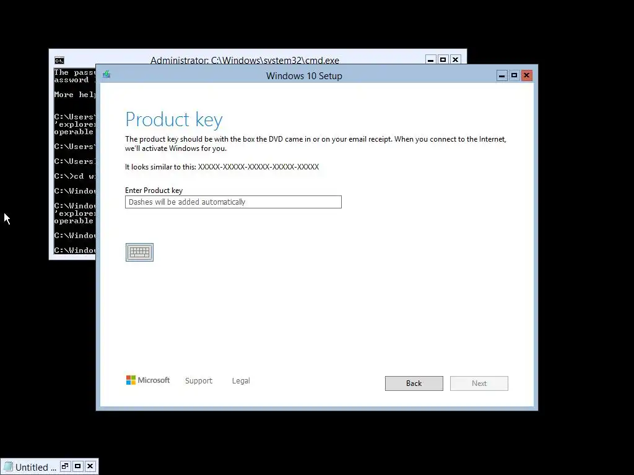Open the Legal link

241,380
